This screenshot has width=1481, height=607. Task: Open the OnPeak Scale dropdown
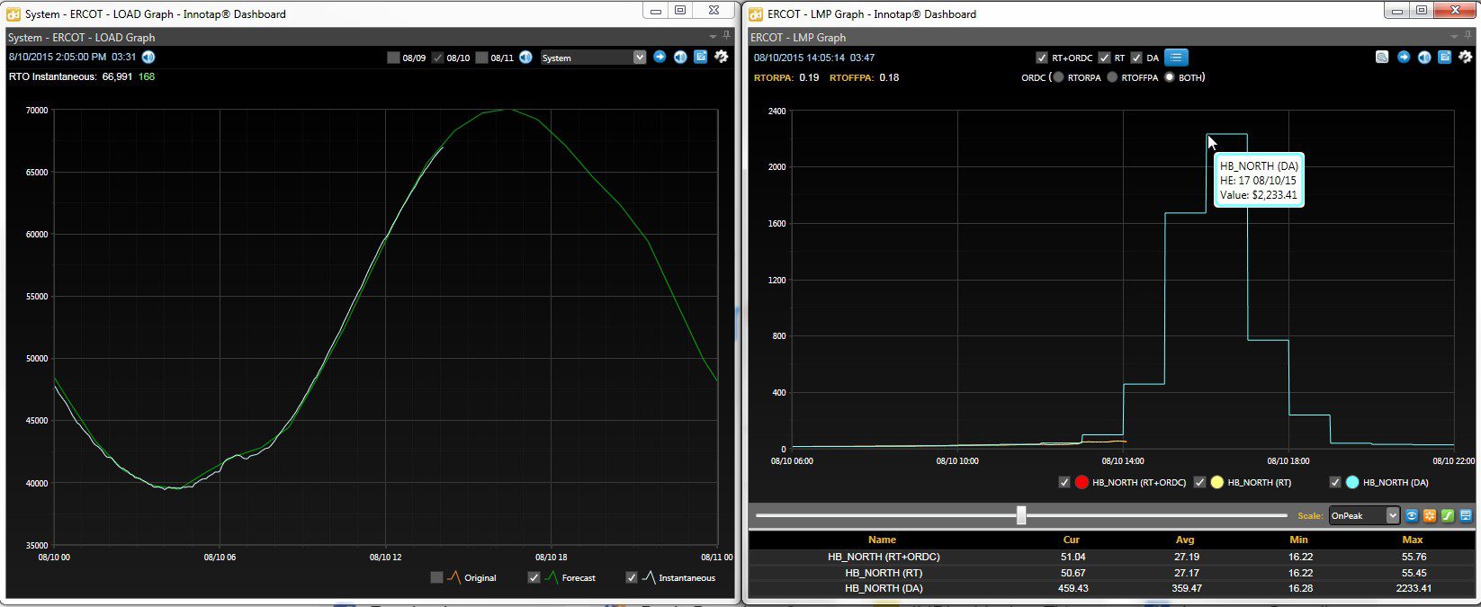[1364, 515]
